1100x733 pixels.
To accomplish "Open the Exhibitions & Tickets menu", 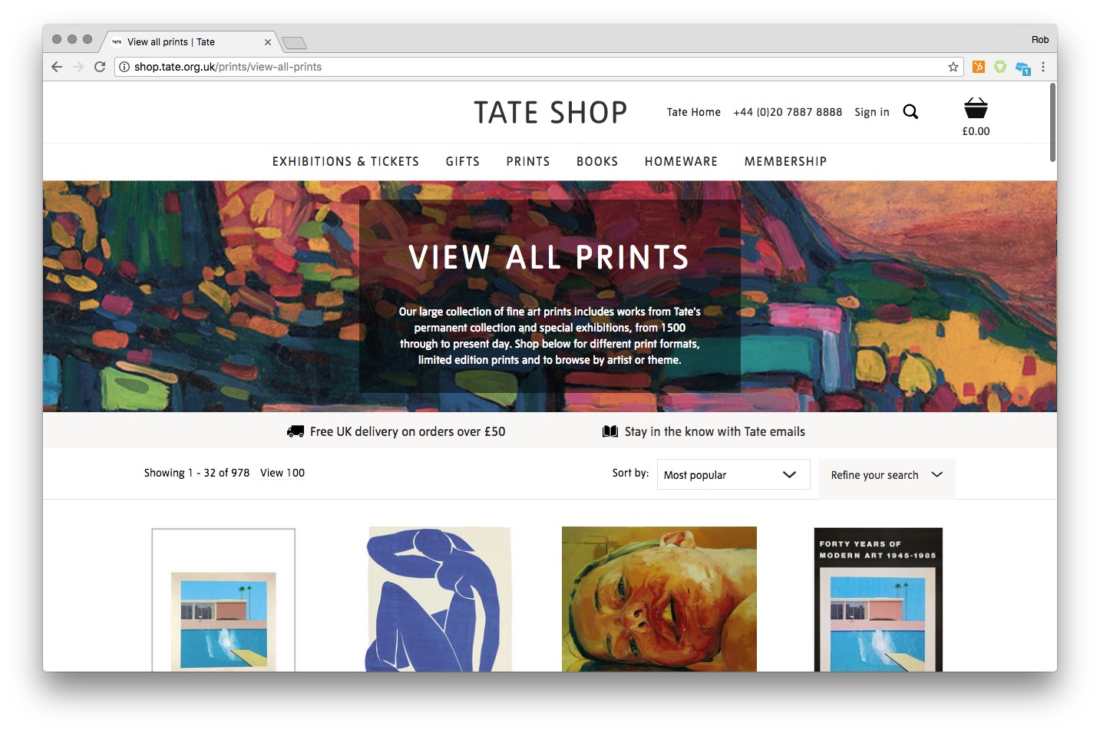I will tap(345, 161).
